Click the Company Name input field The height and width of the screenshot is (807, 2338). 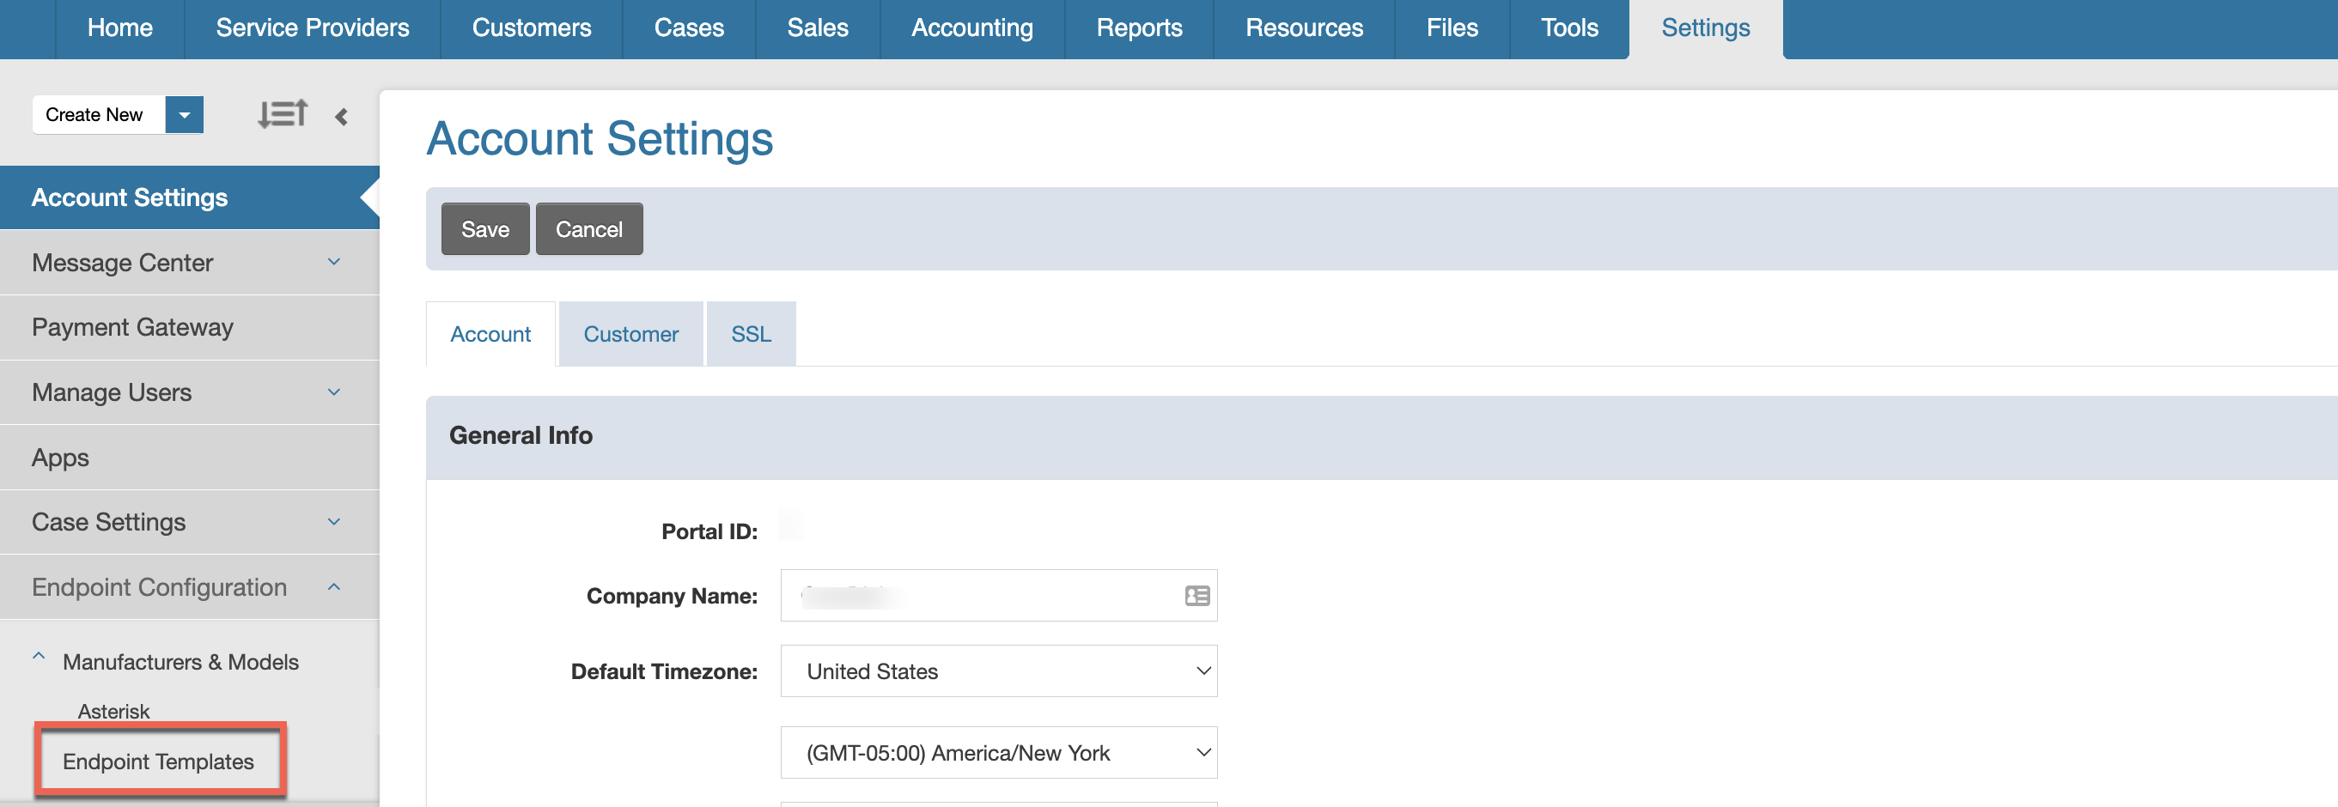998,596
